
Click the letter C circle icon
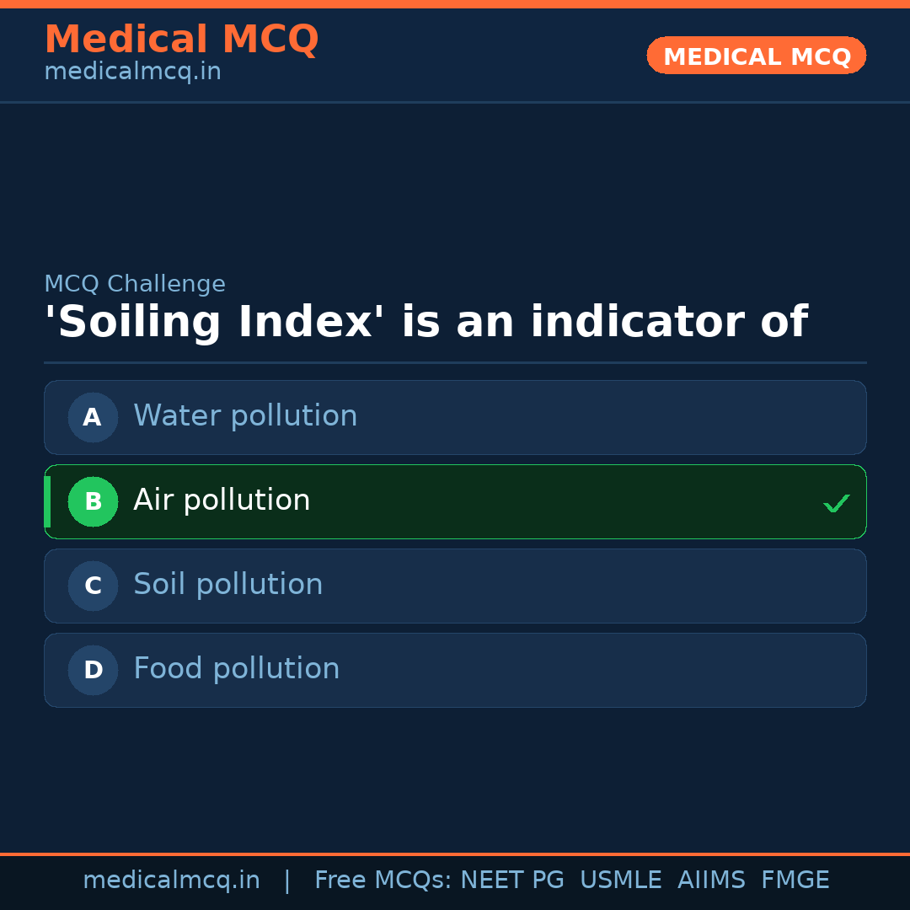[93, 586]
